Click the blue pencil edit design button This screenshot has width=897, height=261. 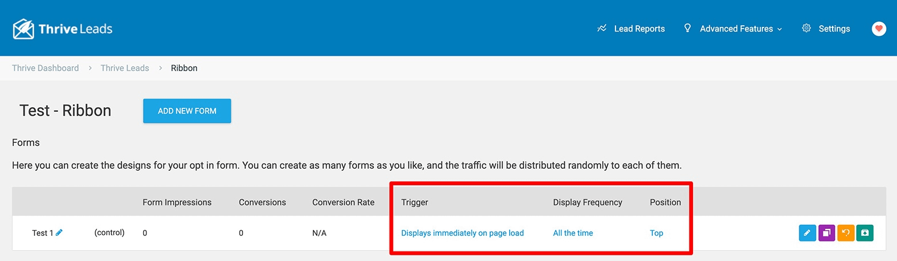point(807,233)
